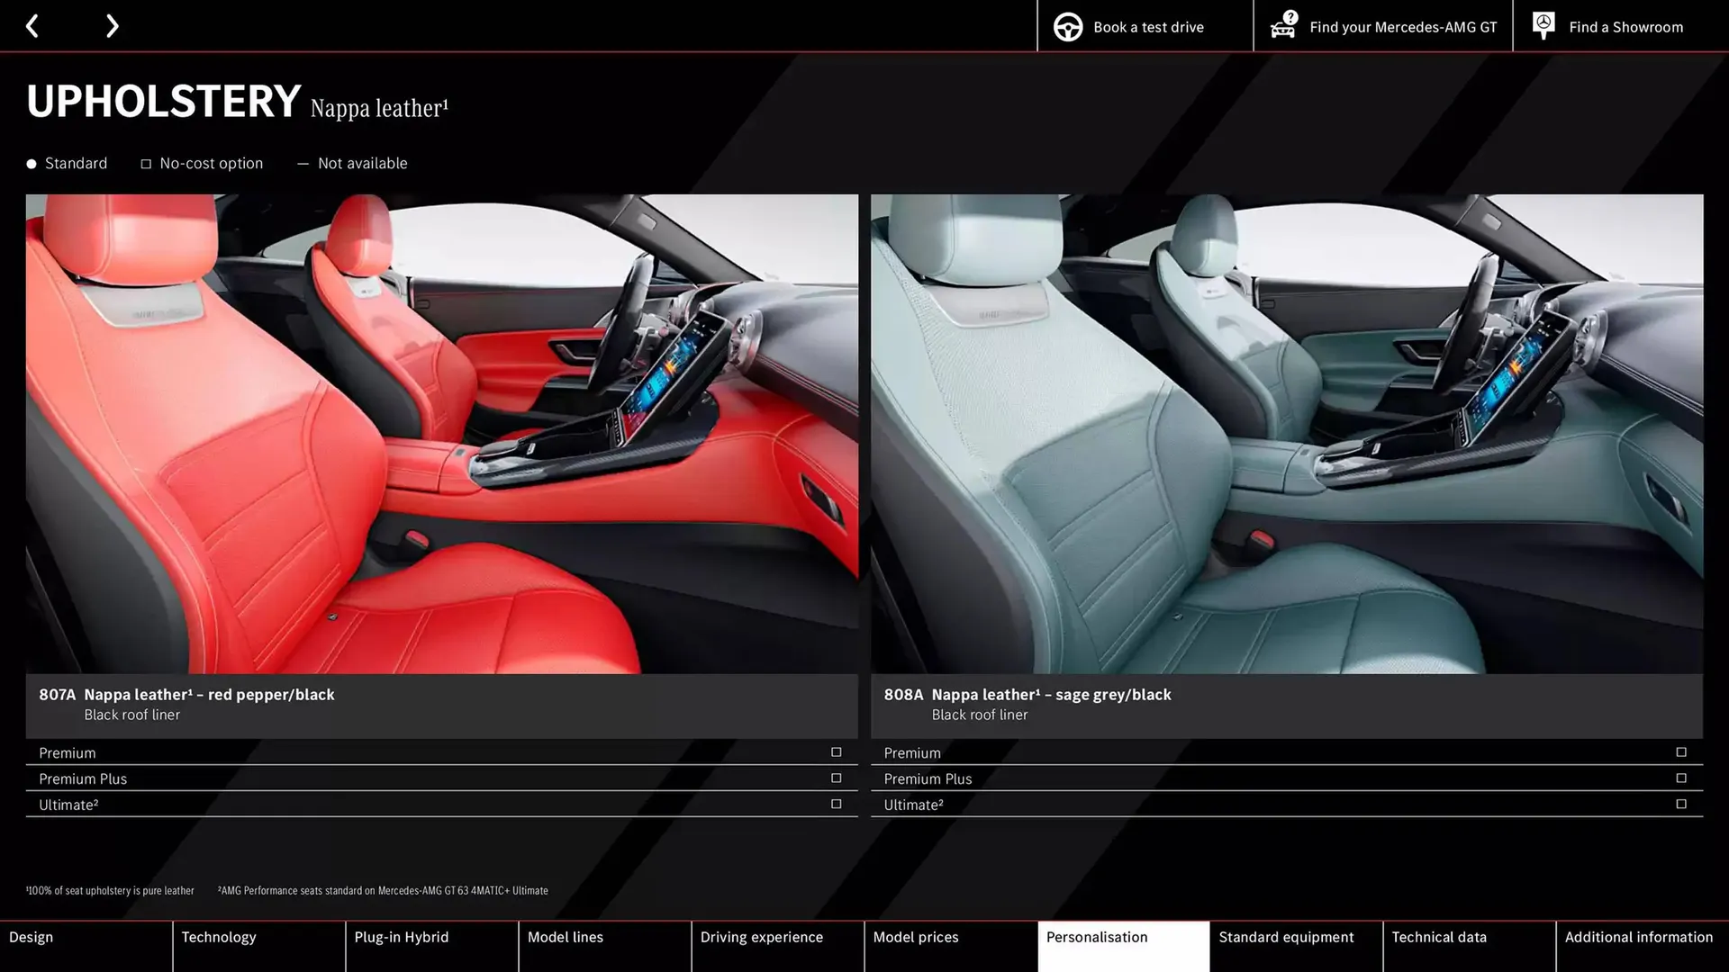Open the Technical data tab
Screen dimensions: 1729x972
pos(1469,946)
